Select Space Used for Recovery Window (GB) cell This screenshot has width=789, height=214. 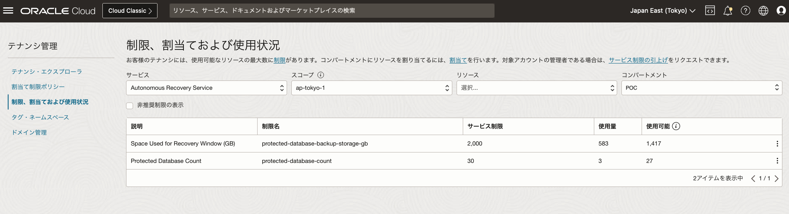point(183,144)
